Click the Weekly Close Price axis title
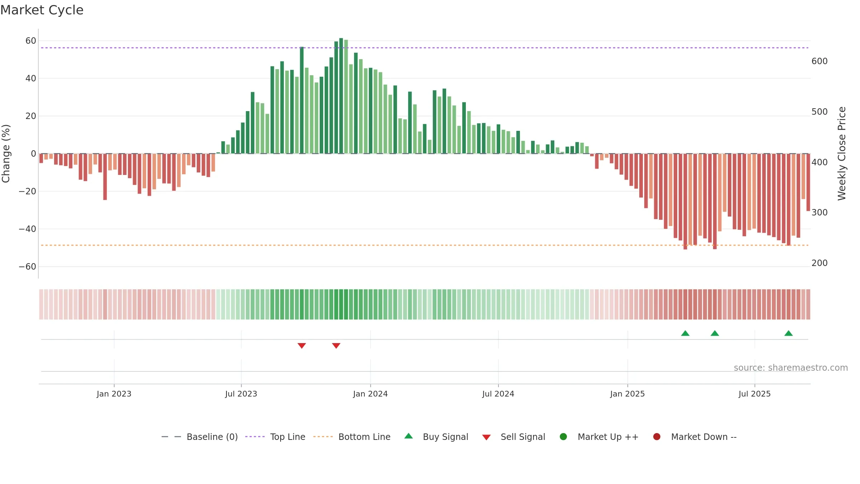Viewport: 860px width, 484px height. 842,153
